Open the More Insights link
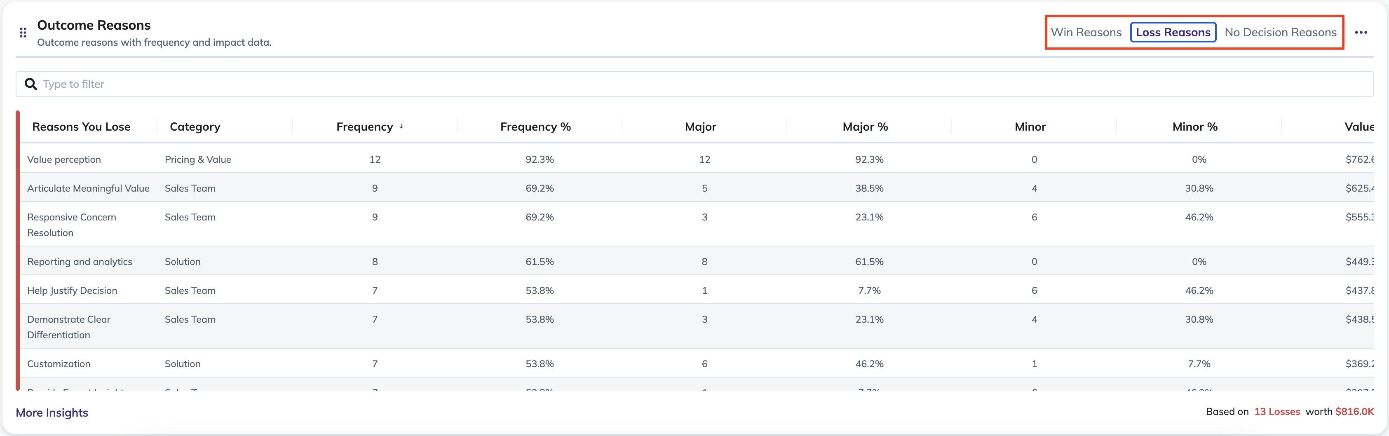1389x436 pixels. 52,412
